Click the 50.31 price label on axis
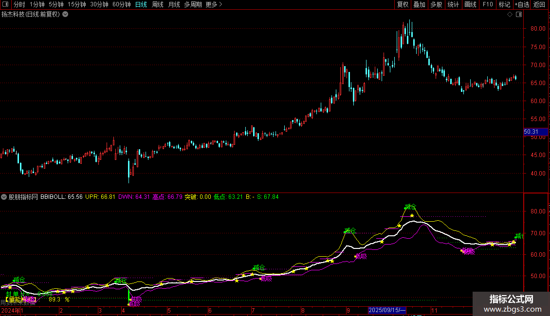The height and width of the screenshot is (316, 550). pos(535,132)
